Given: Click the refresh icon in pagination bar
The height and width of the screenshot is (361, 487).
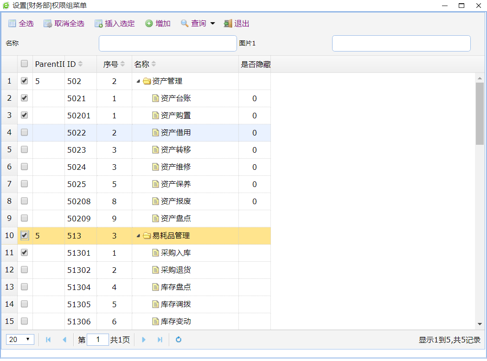Looking at the screenshot, I should (179, 340).
